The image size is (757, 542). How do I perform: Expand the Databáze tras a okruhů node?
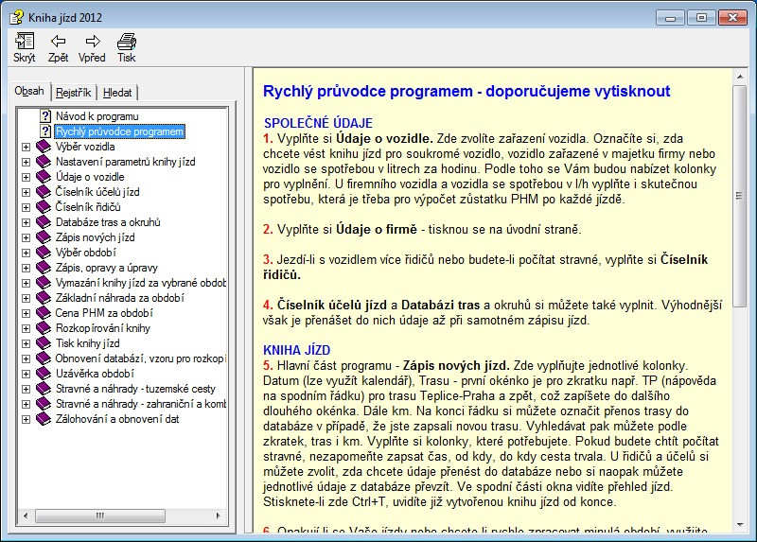point(26,222)
